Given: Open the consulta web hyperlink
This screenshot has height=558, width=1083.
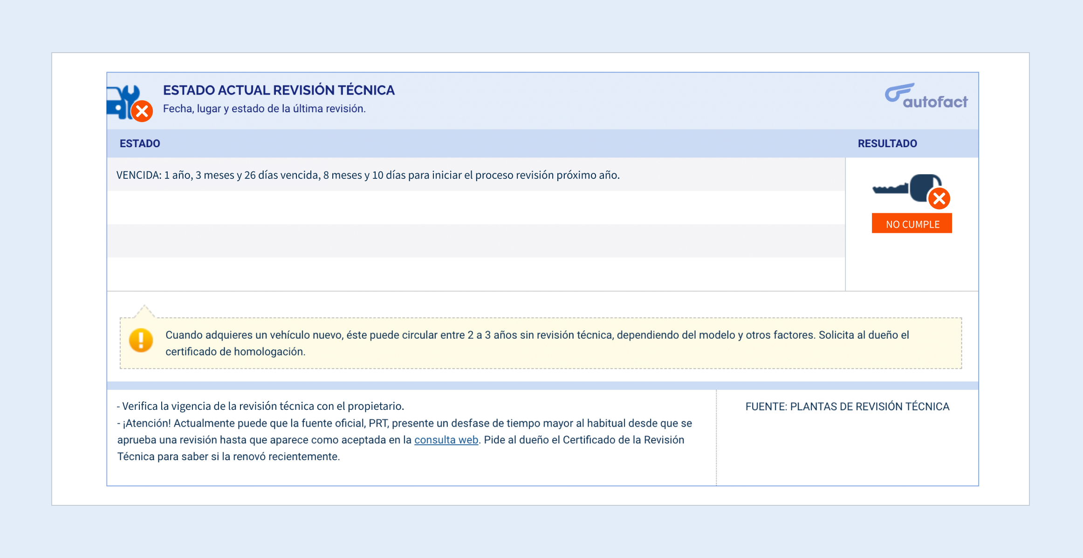Looking at the screenshot, I should [446, 439].
